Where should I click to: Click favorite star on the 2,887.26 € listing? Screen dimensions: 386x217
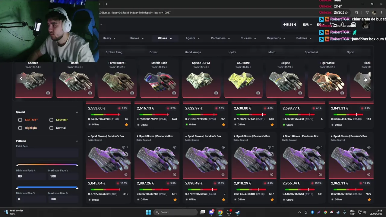click(x=175, y=200)
